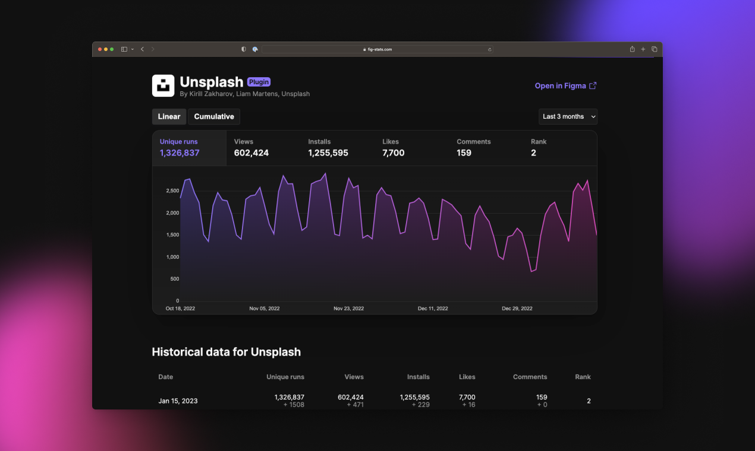
Task: Open the privacy shield icon in toolbar
Action: pyautogui.click(x=243, y=49)
